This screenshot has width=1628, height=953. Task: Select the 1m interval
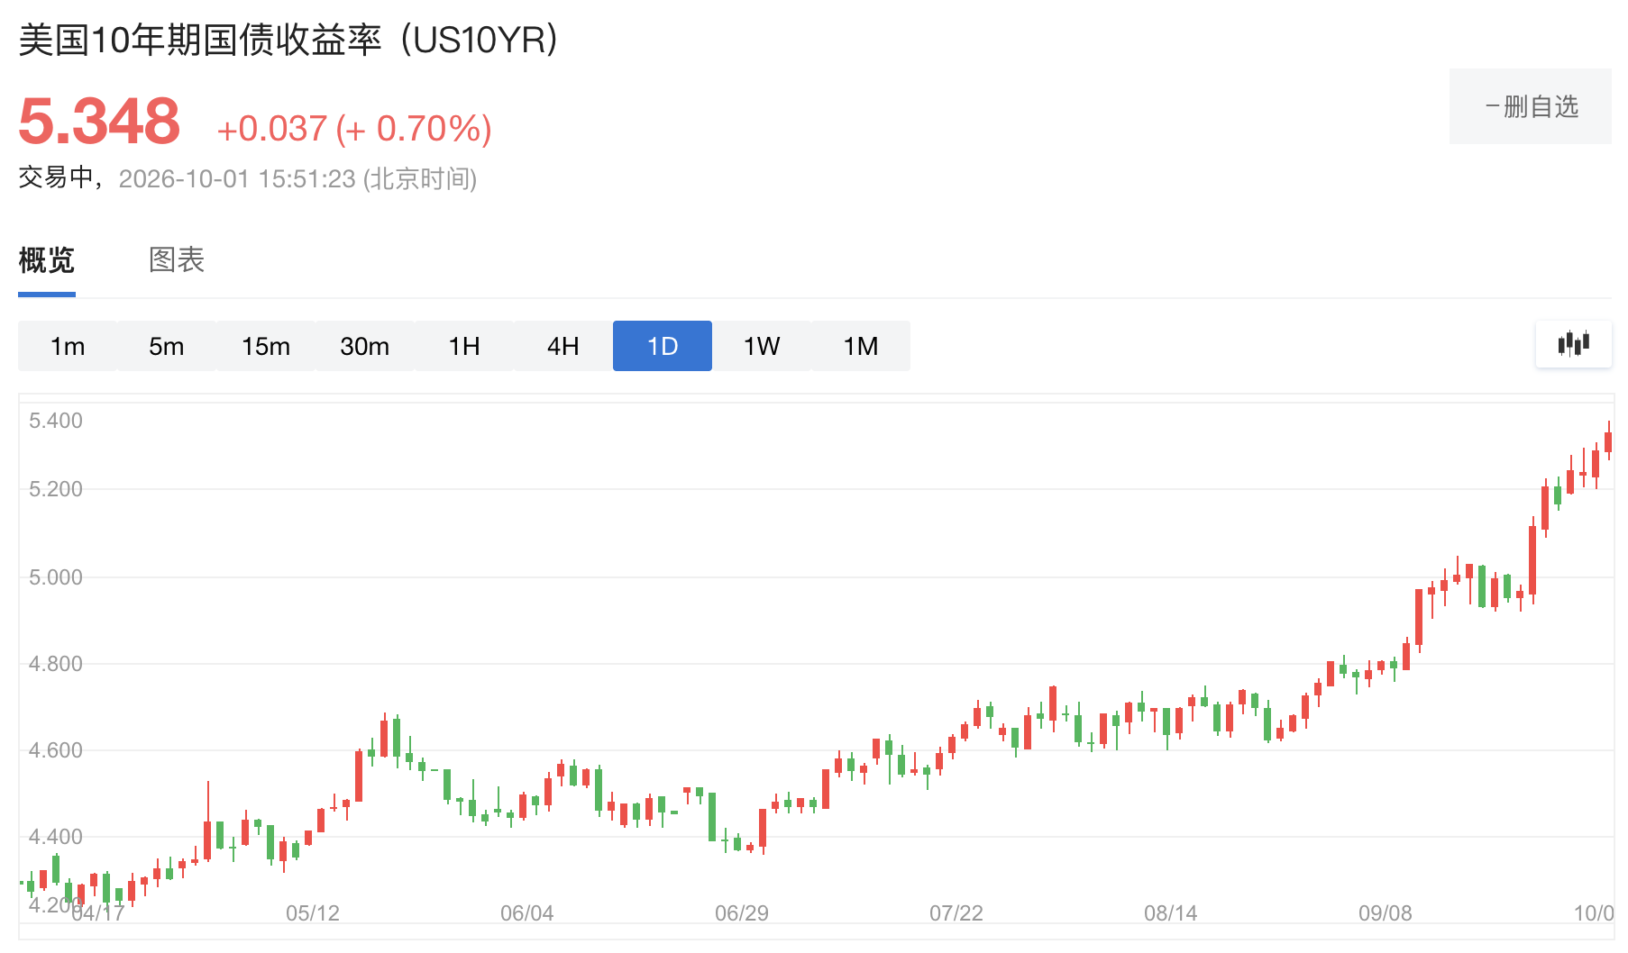[68, 346]
